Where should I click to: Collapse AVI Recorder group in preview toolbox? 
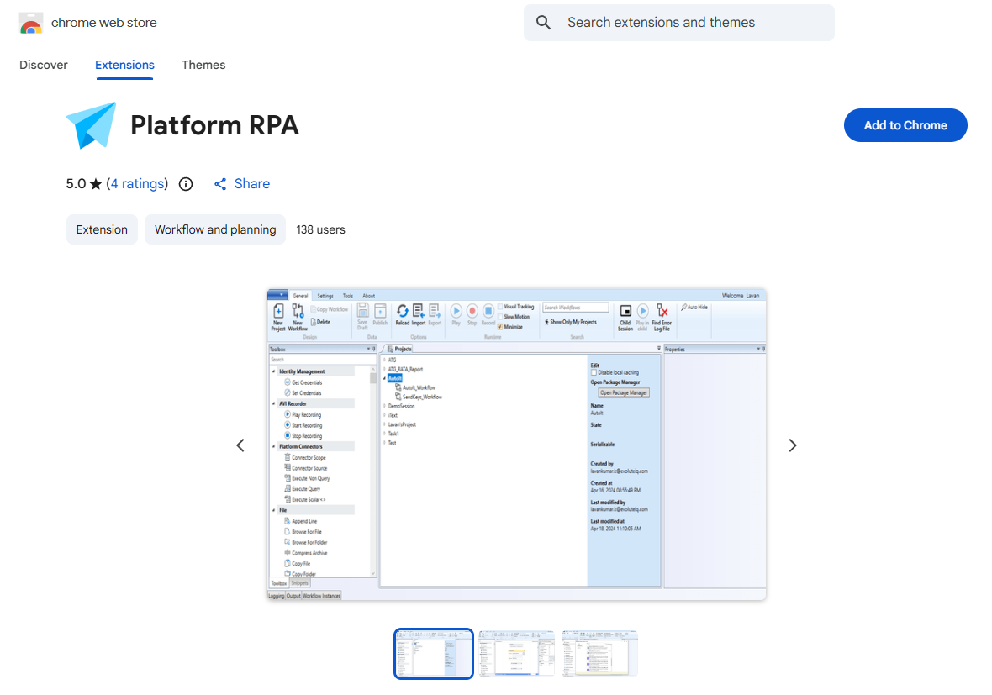tap(274, 403)
